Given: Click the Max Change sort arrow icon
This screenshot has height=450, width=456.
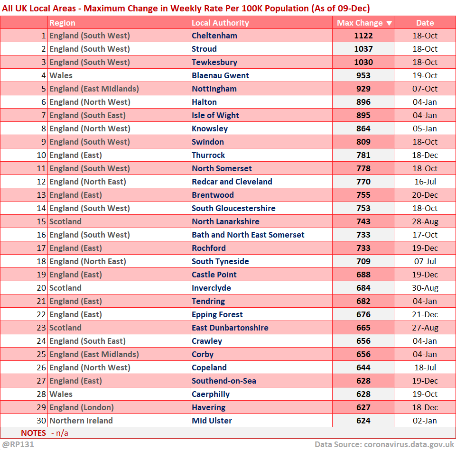Looking at the screenshot, I should 389,23.
